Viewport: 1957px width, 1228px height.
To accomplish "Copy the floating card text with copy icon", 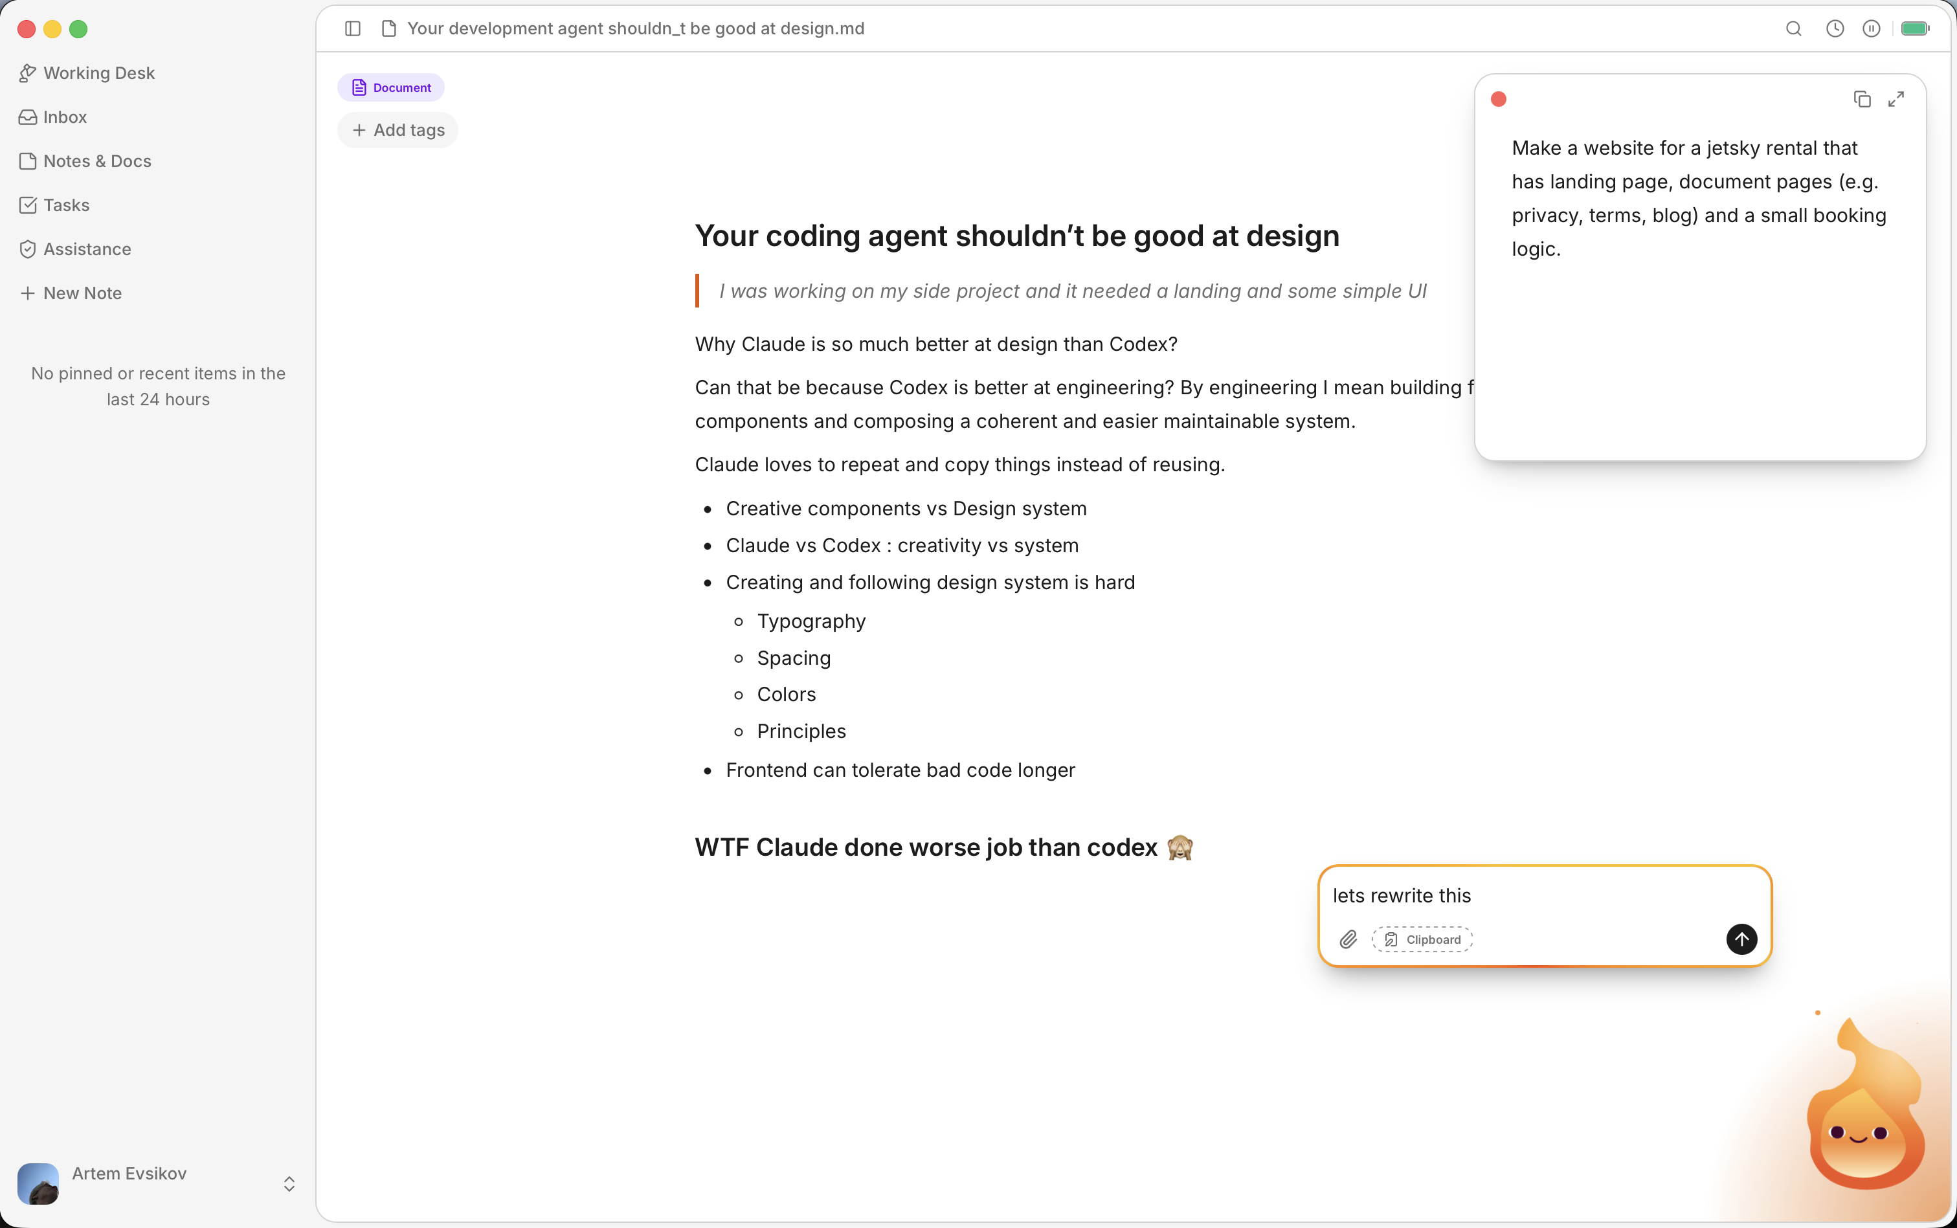I will click(x=1862, y=99).
